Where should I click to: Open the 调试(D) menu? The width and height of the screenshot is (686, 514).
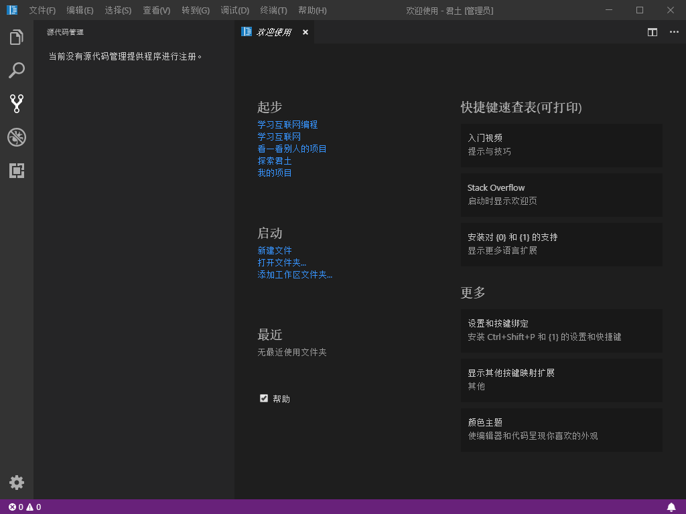235,10
